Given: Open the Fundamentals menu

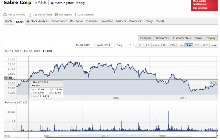Looking at the screenshot, I should tap(182, 38).
